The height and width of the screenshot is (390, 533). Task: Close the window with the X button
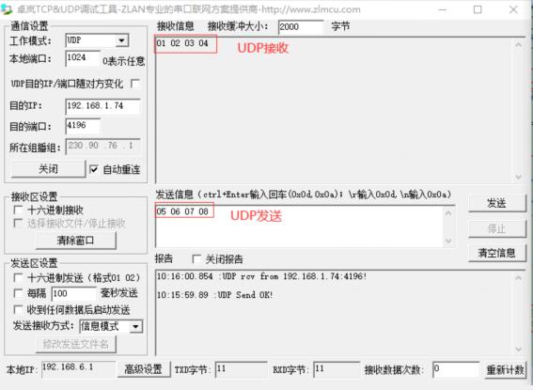pyautogui.click(x=513, y=9)
